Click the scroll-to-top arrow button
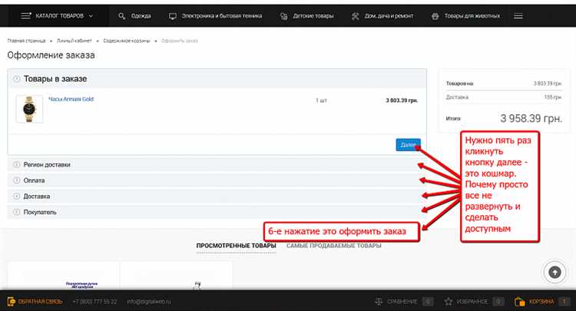Screen dimensions: 576x311 [554, 272]
